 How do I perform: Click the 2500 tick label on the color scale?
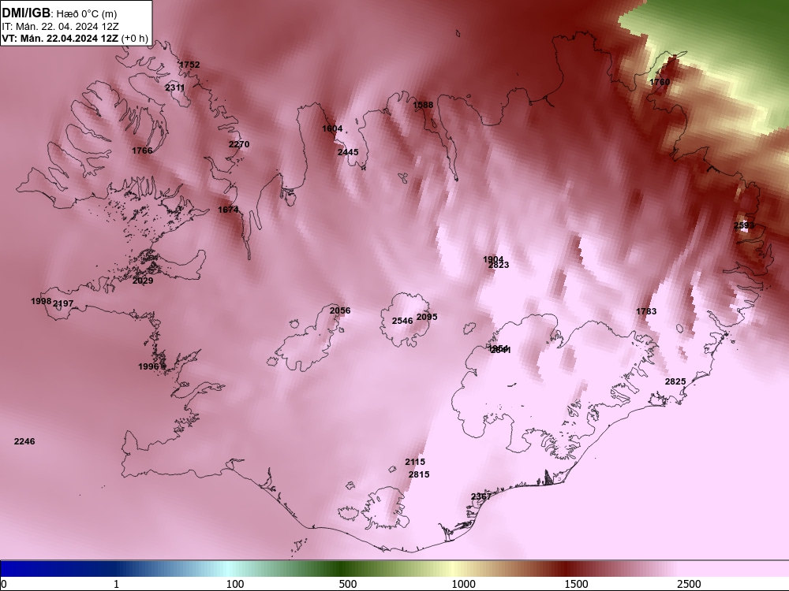point(689,584)
